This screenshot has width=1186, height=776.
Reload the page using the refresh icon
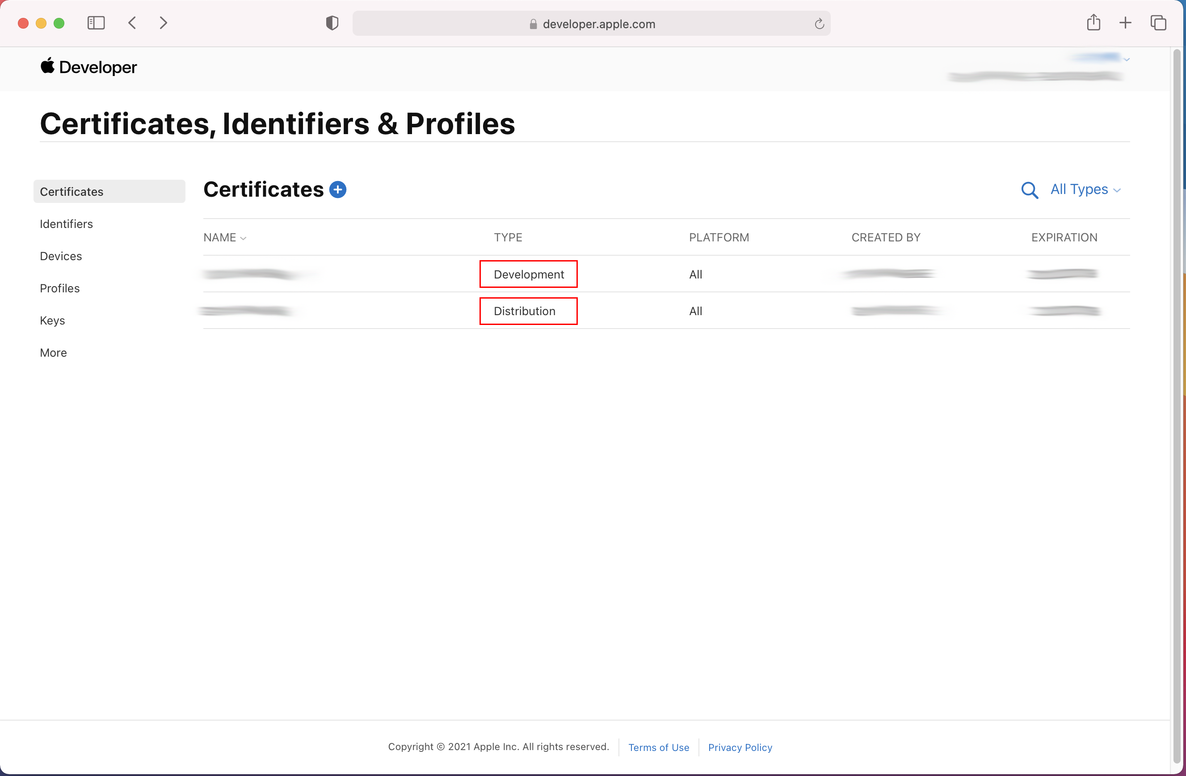pyautogui.click(x=819, y=23)
